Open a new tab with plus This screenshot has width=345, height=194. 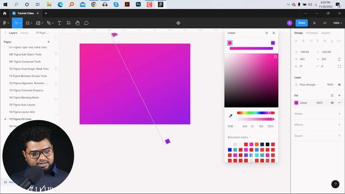46,13
